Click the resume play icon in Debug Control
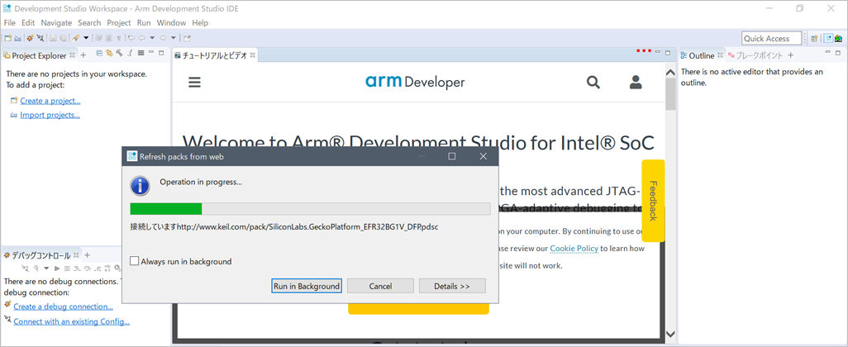The height and width of the screenshot is (347, 848). tap(57, 268)
